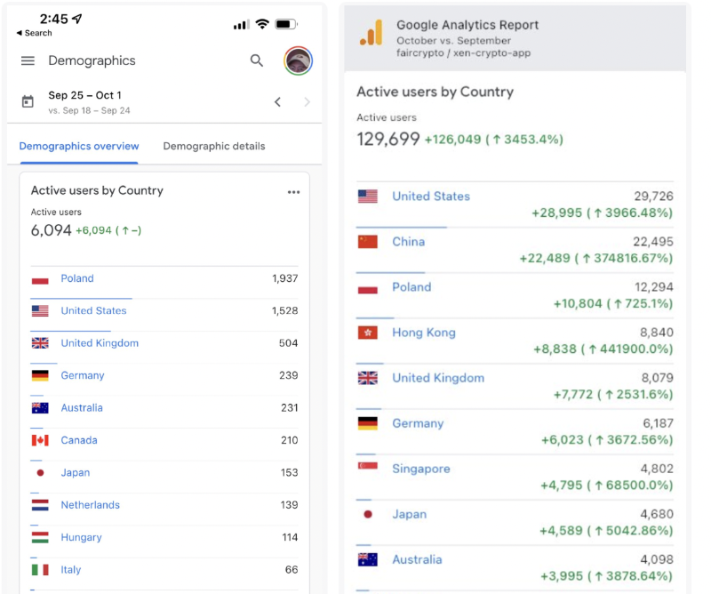This screenshot has width=711, height=594.
Task: Tap the United States flag in the report
Action: [367, 197]
